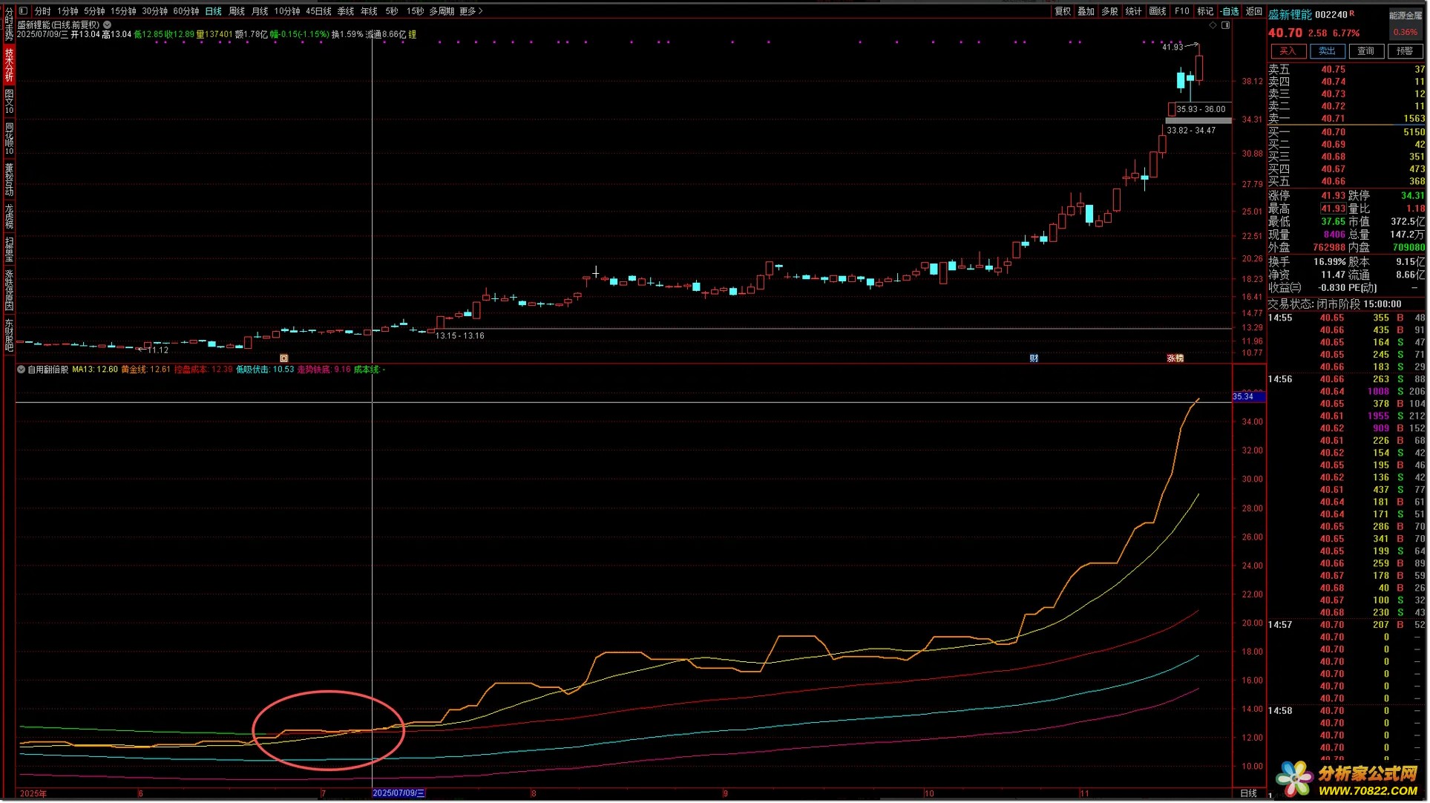Toggle 叠加 overlay mode
The image size is (1430, 803).
1086,11
